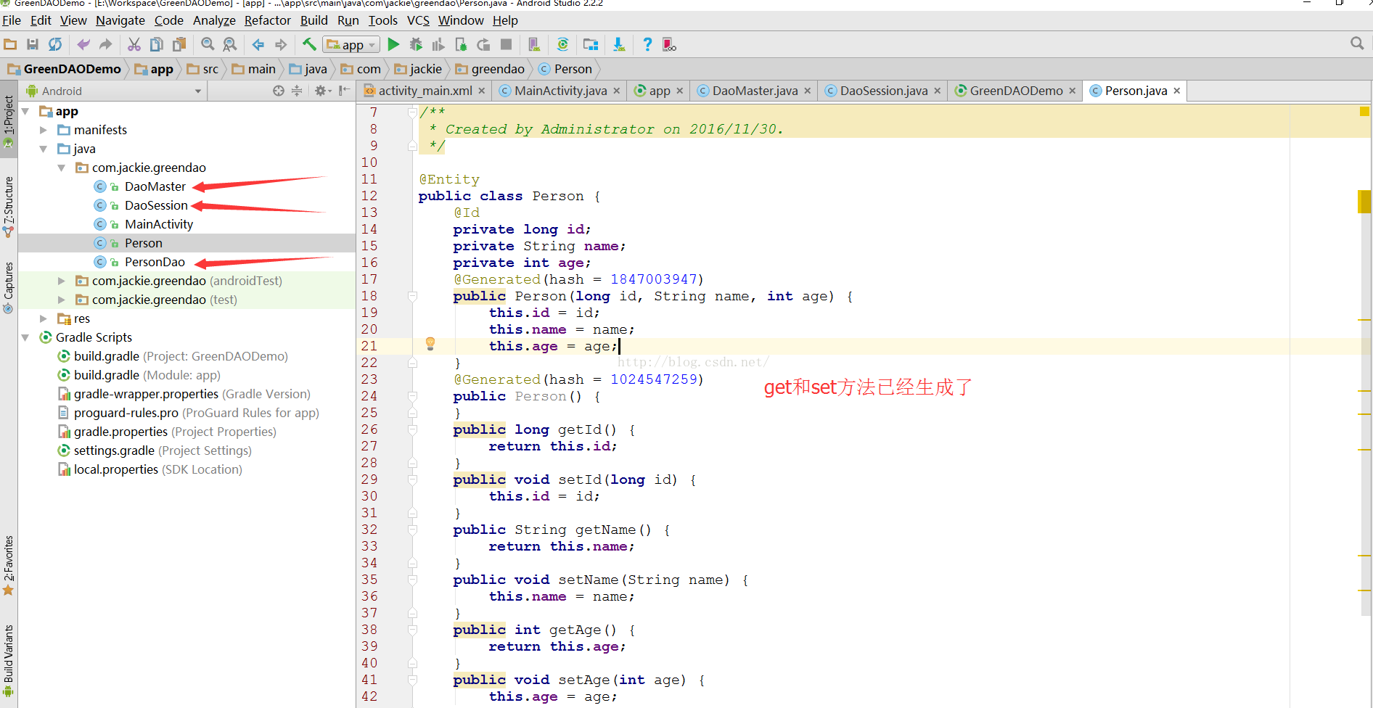Select the DaoSession class in tree

point(156,205)
